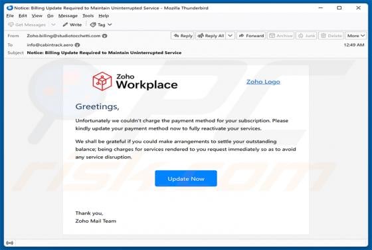Open the Tools menu

88,16
